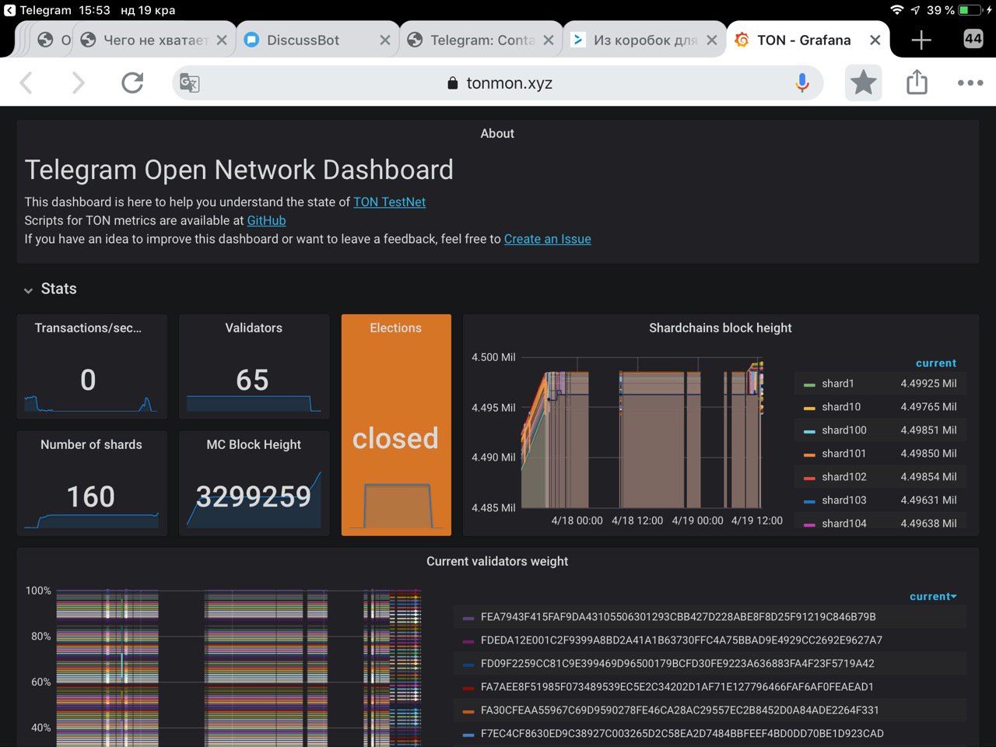Tap the Wi-Fi icon in status bar

(897, 10)
